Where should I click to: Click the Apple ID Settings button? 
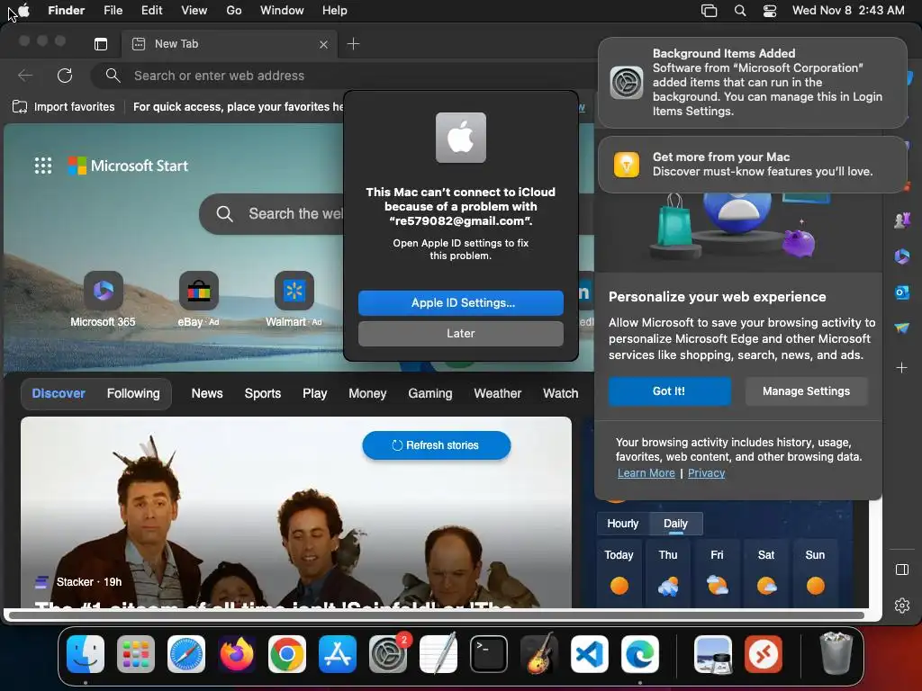tap(460, 302)
